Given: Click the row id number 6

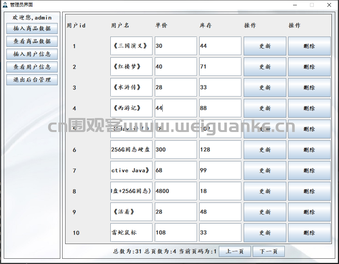Looking at the screenshot, I should pos(74,150).
